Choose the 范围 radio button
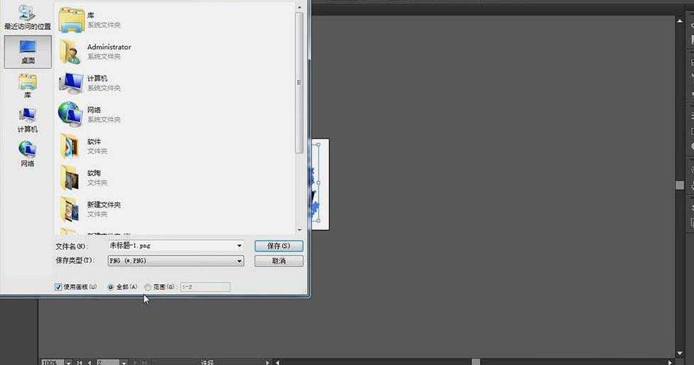The height and width of the screenshot is (365, 694). 148,287
